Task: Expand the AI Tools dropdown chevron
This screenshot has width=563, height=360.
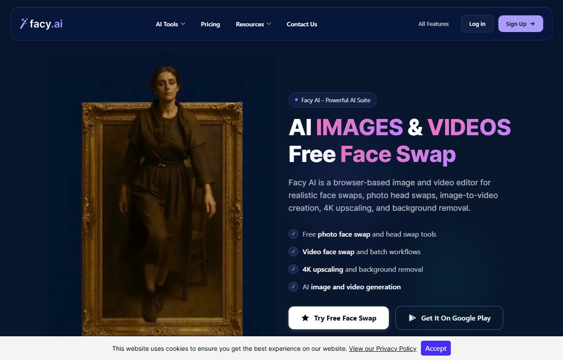Action: tap(183, 24)
